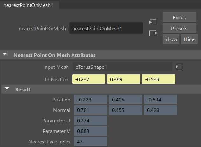The height and width of the screenshot is (147, 201).
Task: Click the Focus button
Action: (179, 17)
